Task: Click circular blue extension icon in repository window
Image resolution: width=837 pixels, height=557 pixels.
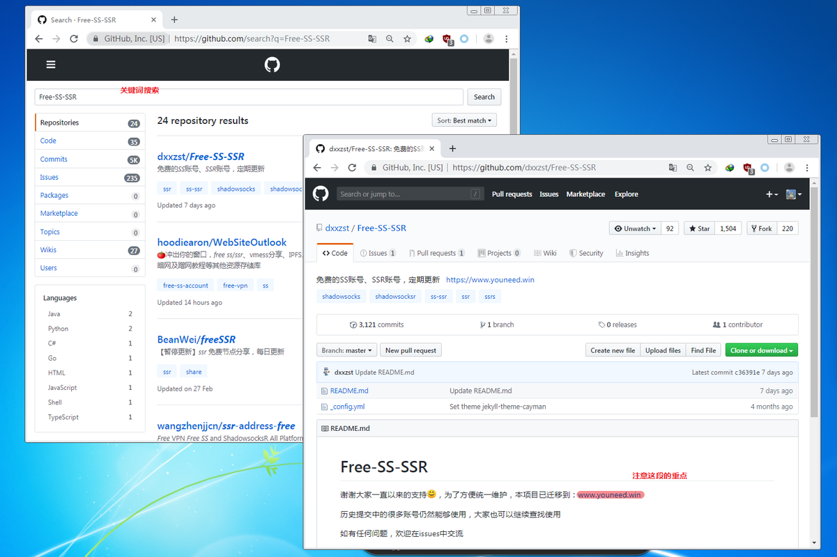Action: (765, 168)
